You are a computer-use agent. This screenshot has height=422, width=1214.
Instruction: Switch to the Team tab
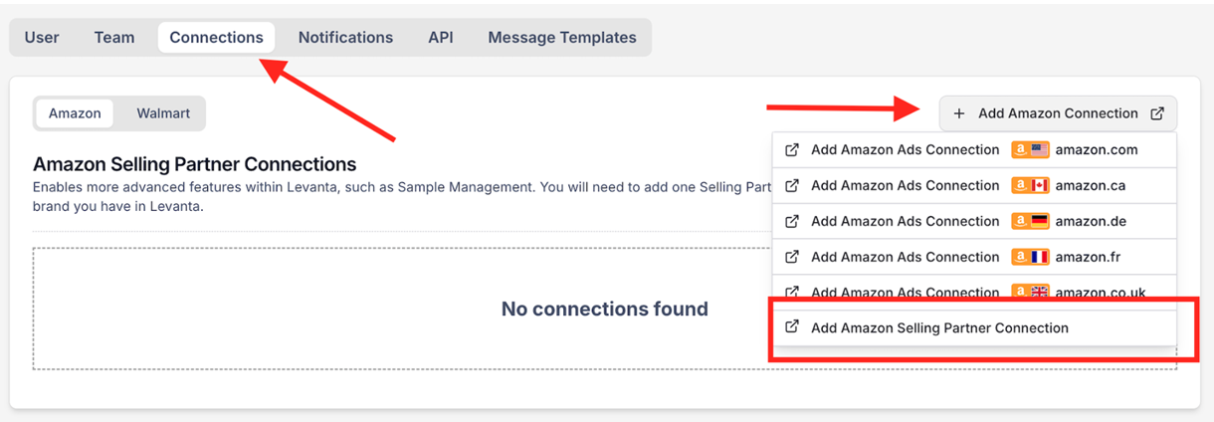coord(114,38)
